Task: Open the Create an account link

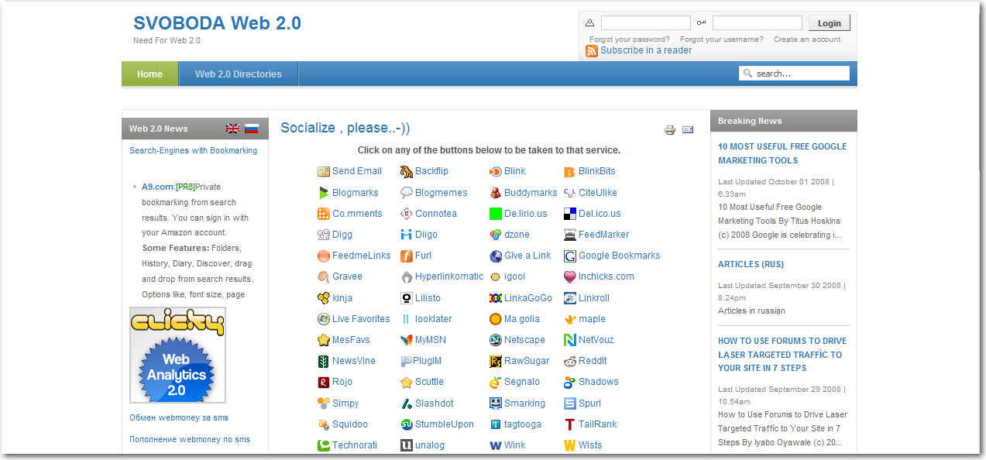Action: click(x=807, y=39)
